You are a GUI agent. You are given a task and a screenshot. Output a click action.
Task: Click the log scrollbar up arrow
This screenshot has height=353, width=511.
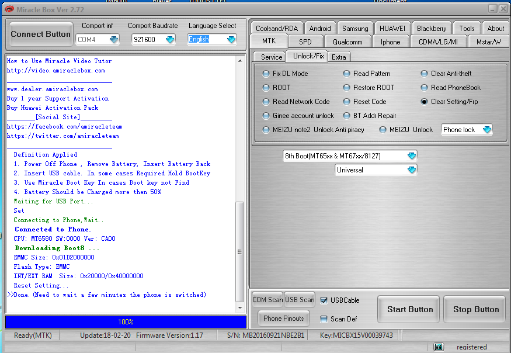tap(240, 61)
